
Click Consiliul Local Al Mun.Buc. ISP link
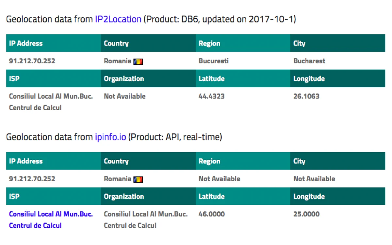(51, 220)
